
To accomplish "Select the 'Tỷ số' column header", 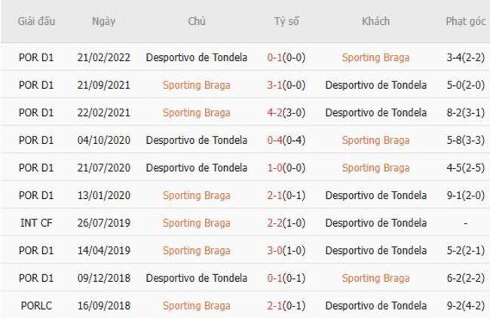I will [286, 21].
